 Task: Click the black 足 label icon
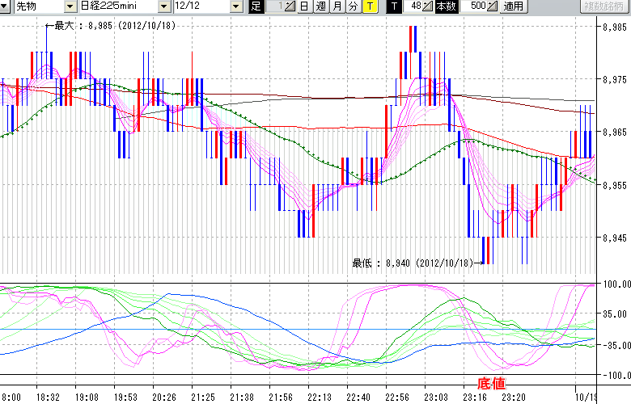pyautogui.click(x=256, y=6)
